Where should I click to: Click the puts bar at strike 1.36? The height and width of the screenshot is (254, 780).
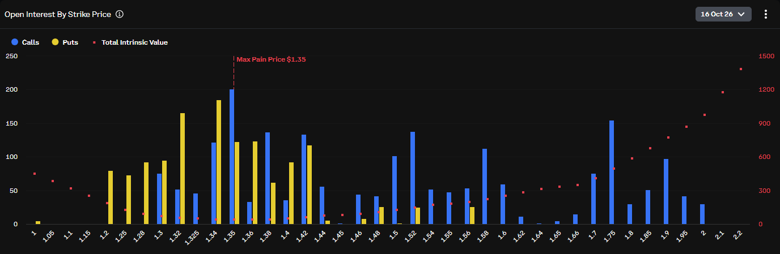pyautogui.click(x=255, y=183)
